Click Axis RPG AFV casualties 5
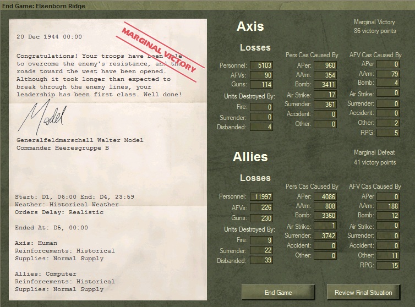 388,133
